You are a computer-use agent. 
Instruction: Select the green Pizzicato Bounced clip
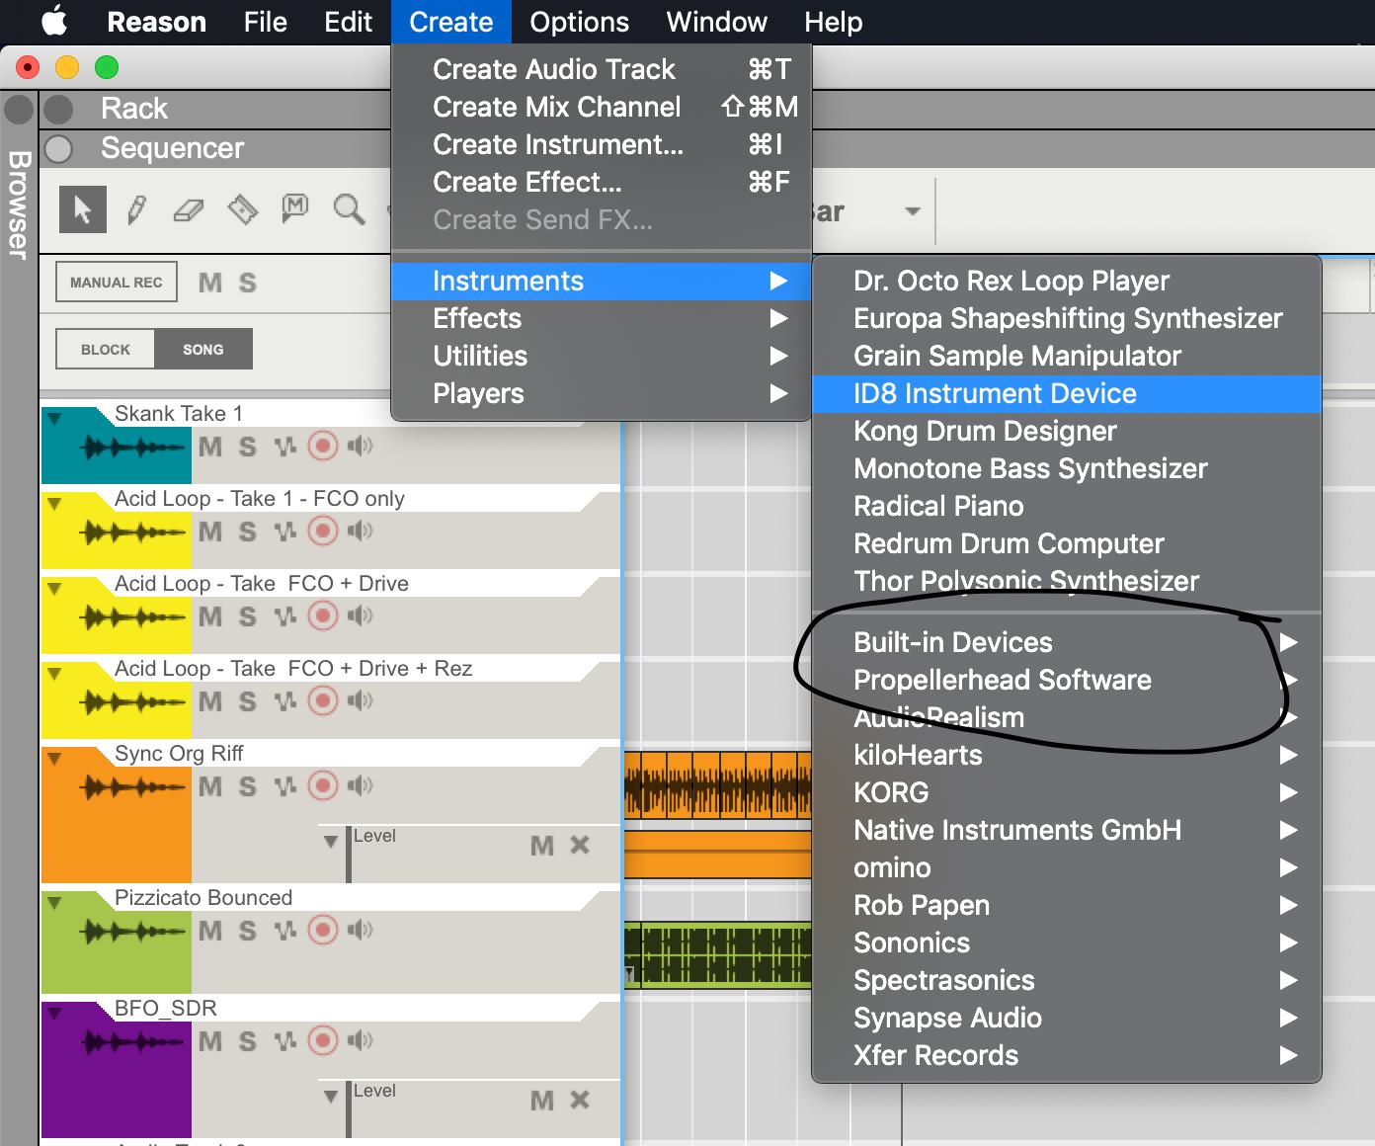tap(717, 954)
